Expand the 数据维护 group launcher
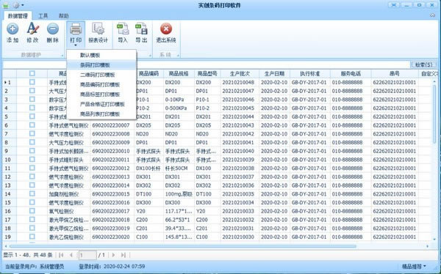Image resolution: width=441 pixels, height=274 pixels. [x=62, y=56]
